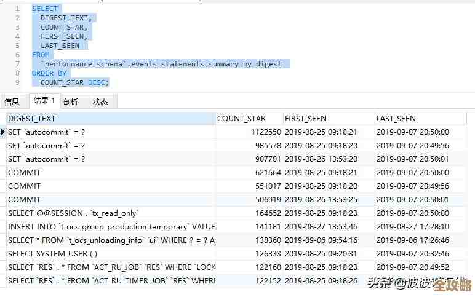
Task: Select the LAST_SEEN column header
Action: 396,119
